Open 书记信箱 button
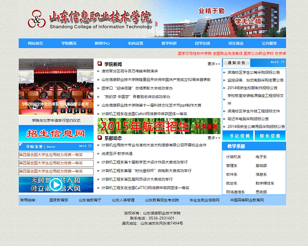 [x=238, y=136]
